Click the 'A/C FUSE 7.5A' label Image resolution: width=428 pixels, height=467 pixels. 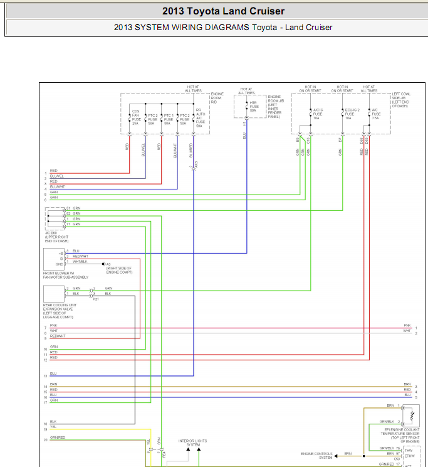point(376,114)
